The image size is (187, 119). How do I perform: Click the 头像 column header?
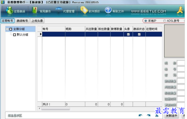click(128, 29)
